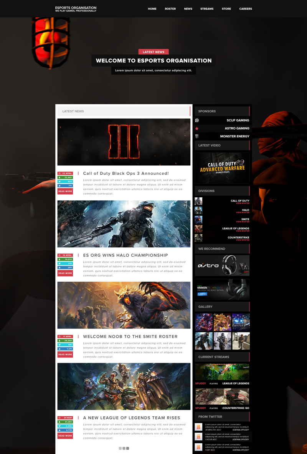The image size is (307, 454).
Task: Click the Scuf Gaming sponsor name
Action: tap(238, 120)
